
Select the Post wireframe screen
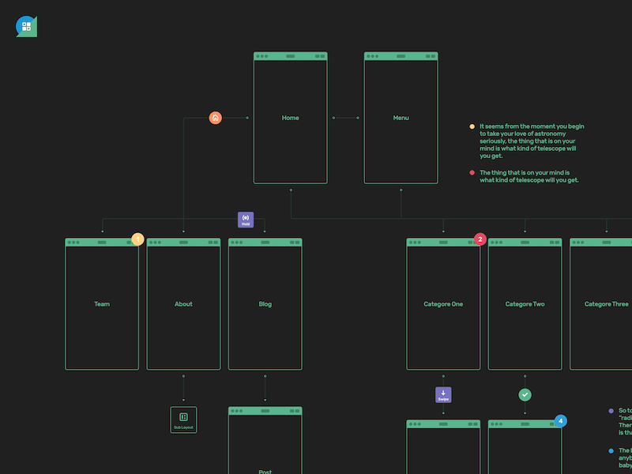(x=265, y=440)
